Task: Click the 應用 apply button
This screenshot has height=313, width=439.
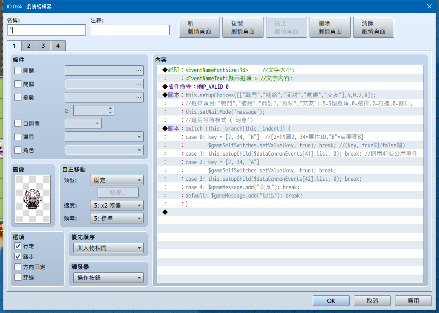Action: click(x=413, y=301)
